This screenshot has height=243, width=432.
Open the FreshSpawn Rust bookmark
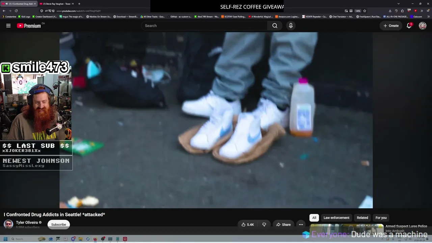pyautogui.click(x=369, y=17)
